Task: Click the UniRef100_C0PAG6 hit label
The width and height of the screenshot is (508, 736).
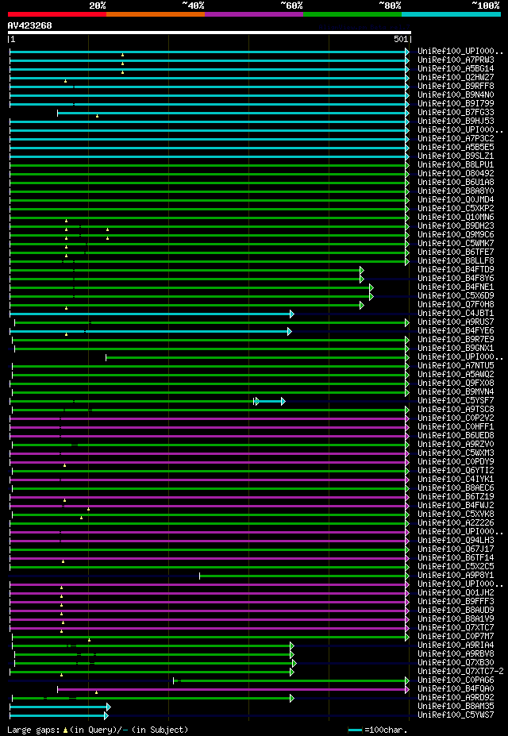Action: (456, 680)
